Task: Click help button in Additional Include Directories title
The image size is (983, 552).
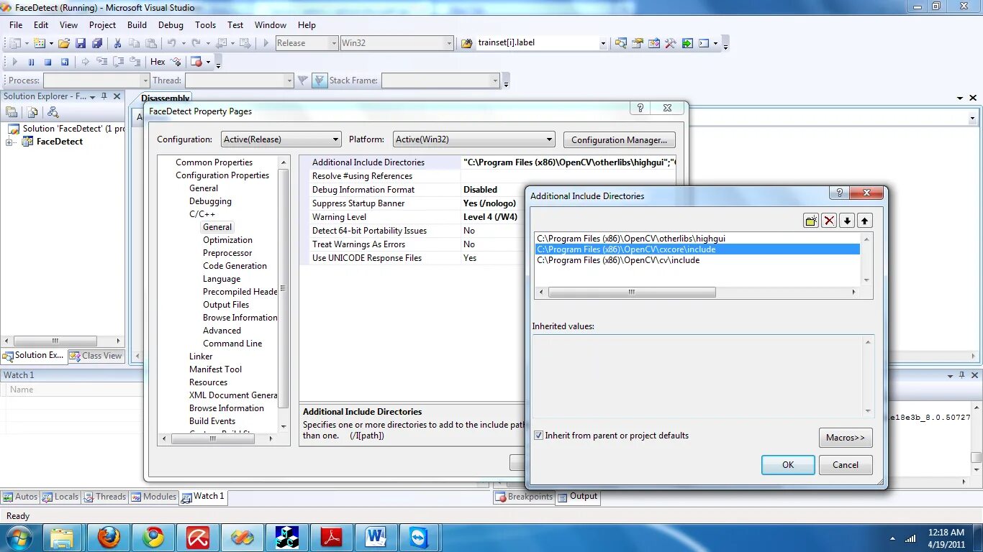Action: [838, 193]
